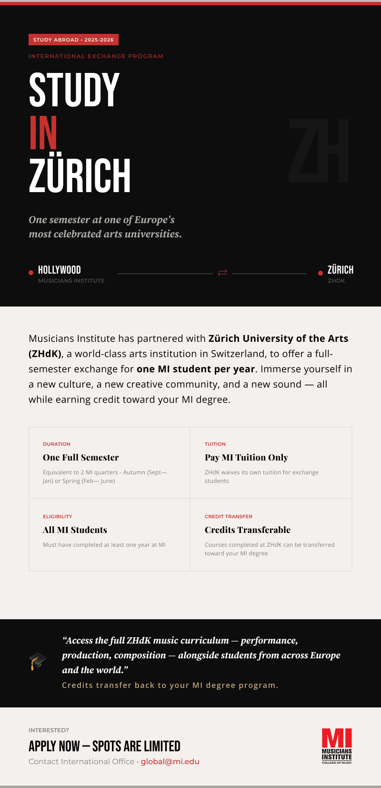Click the Zürich ZHdK destination label
The image size is (381, 788).
tap(340, 274)
